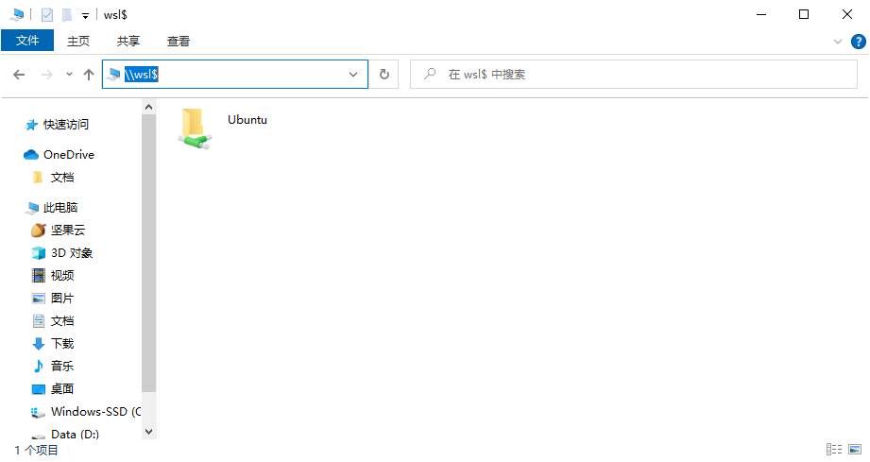Viewport: 870px width, 462px height.
Task: Select the Ubuntu folder name
Action: 247,120
